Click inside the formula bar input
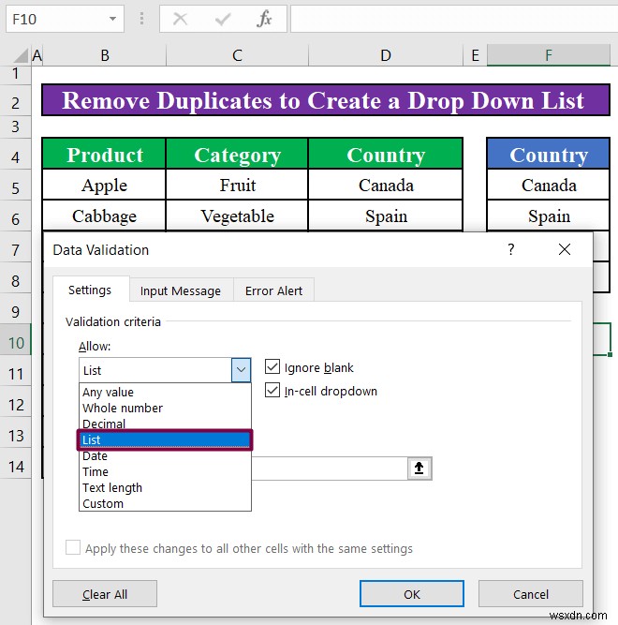 click(x=454, y=19)
